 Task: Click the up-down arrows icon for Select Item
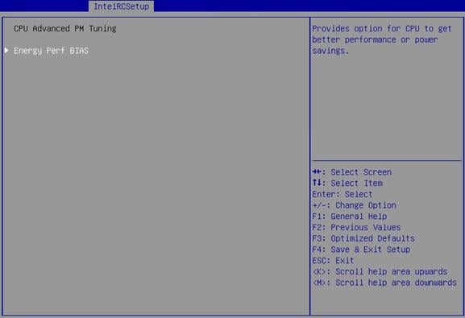pos(317,183)
